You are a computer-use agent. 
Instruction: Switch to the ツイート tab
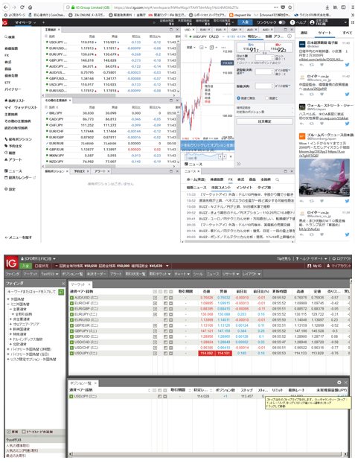[324, 33]
